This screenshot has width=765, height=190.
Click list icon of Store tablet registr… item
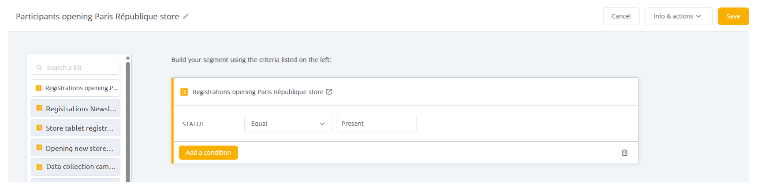coord(39,128)
